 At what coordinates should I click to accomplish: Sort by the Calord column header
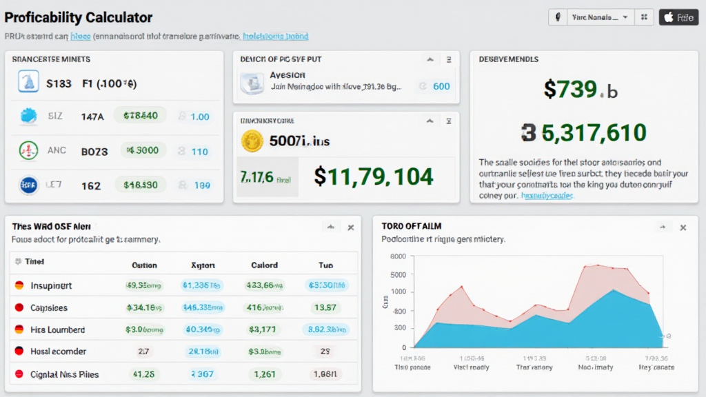[x=264, y=265]
